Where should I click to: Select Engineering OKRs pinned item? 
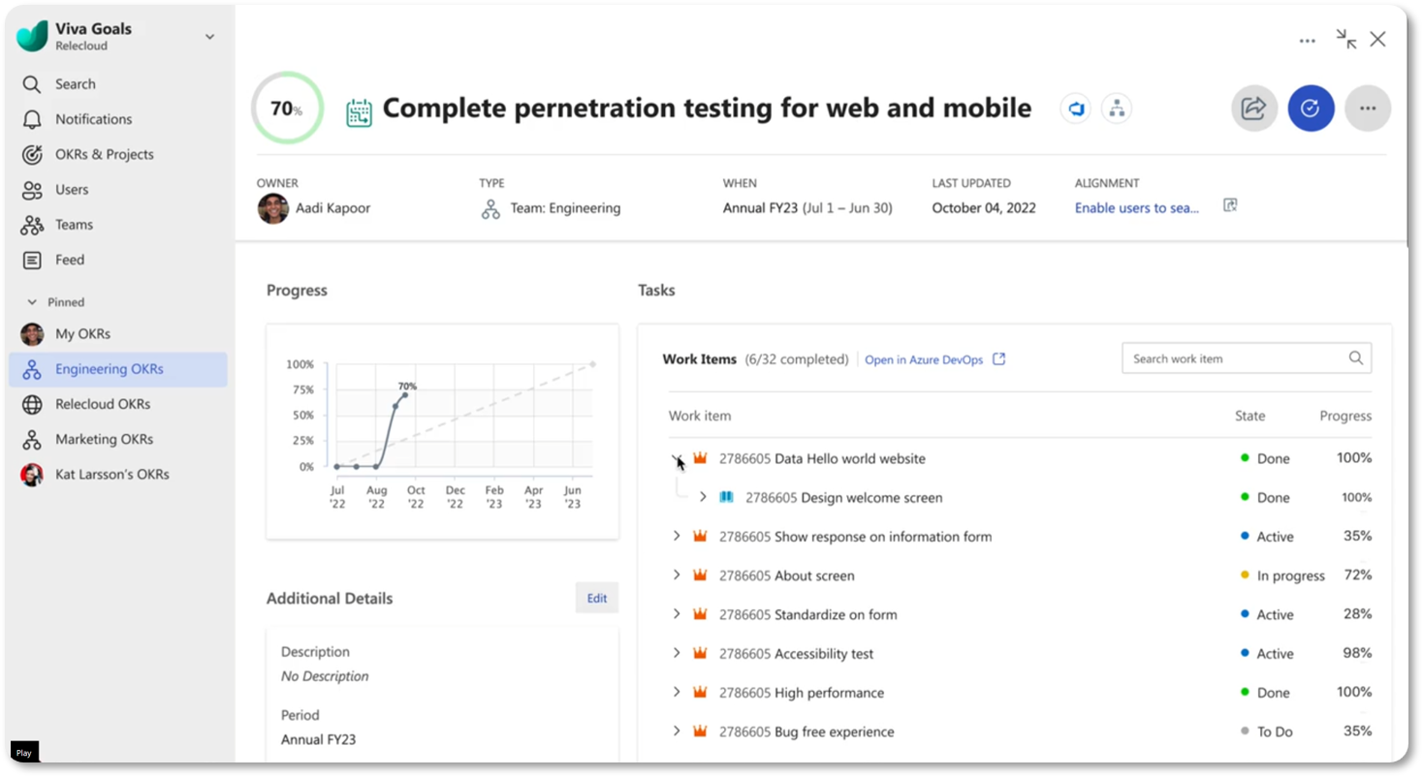pyautogui.click(x=118, y=369)
